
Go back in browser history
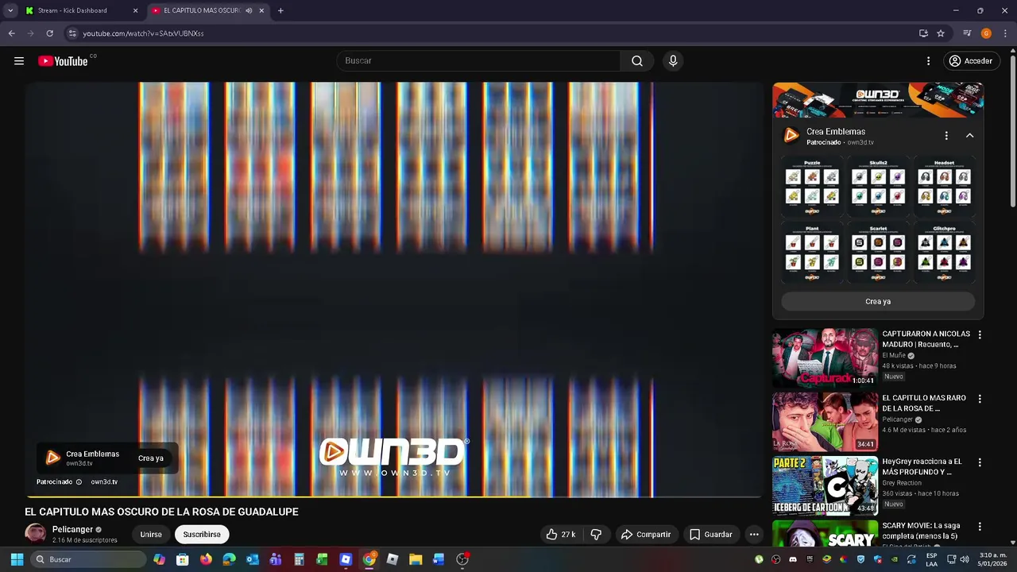coord(11,33)
